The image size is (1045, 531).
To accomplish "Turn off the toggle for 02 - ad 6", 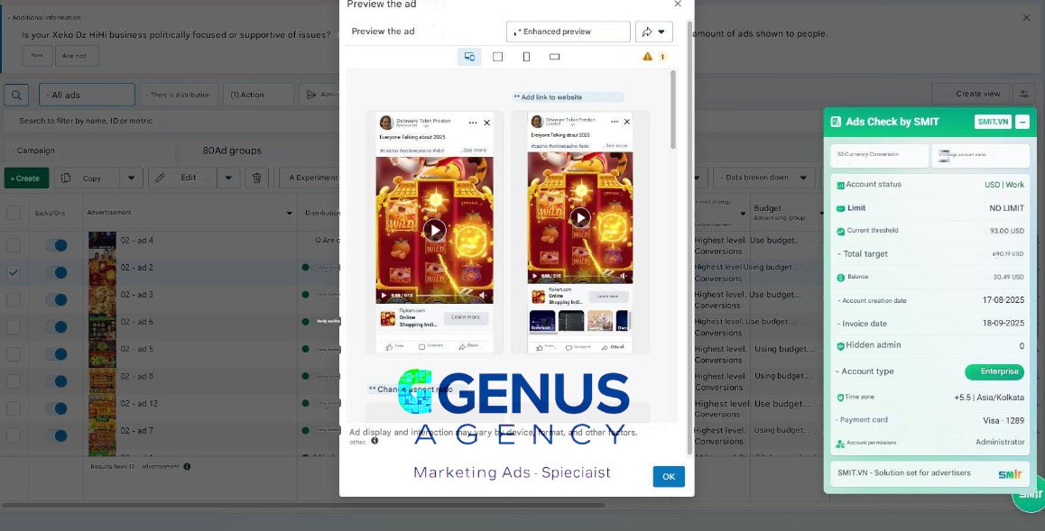I will 57,326.
